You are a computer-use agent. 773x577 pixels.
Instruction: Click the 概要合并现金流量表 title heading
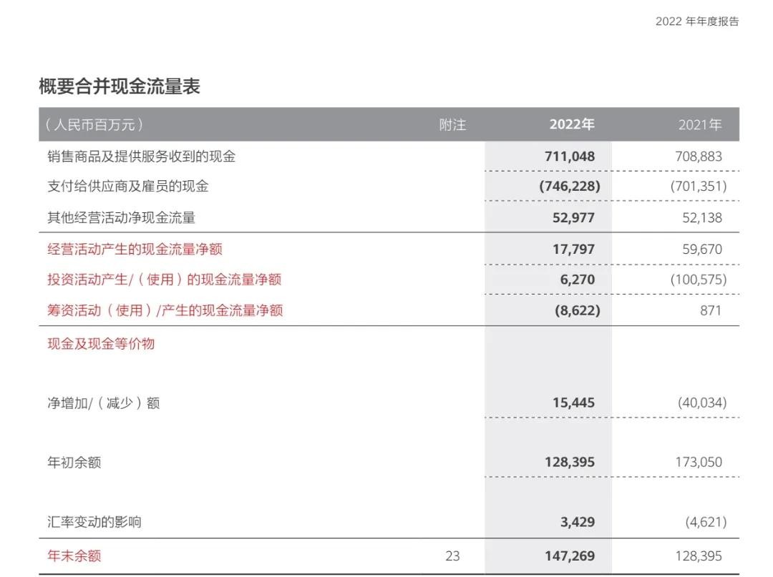point(120,87)
